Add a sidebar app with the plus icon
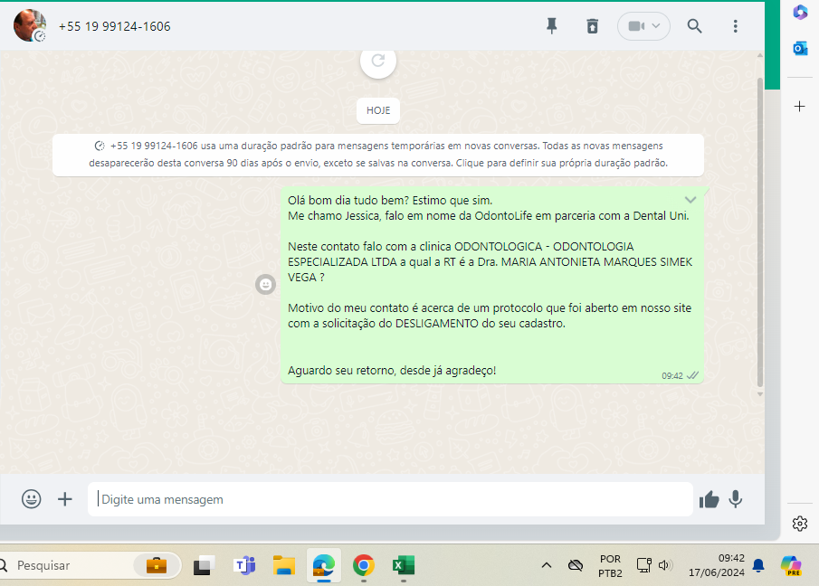This screenshot has width=819, height=586. click(x=800, y=107)
